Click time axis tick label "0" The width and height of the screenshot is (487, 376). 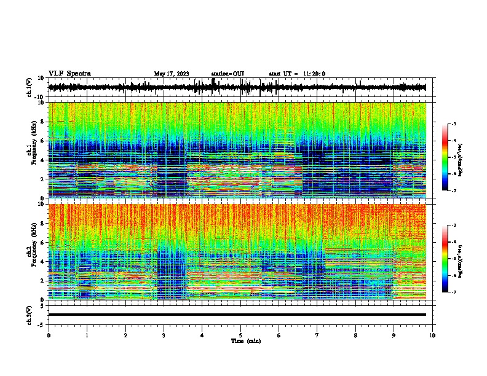coord(49,335)
